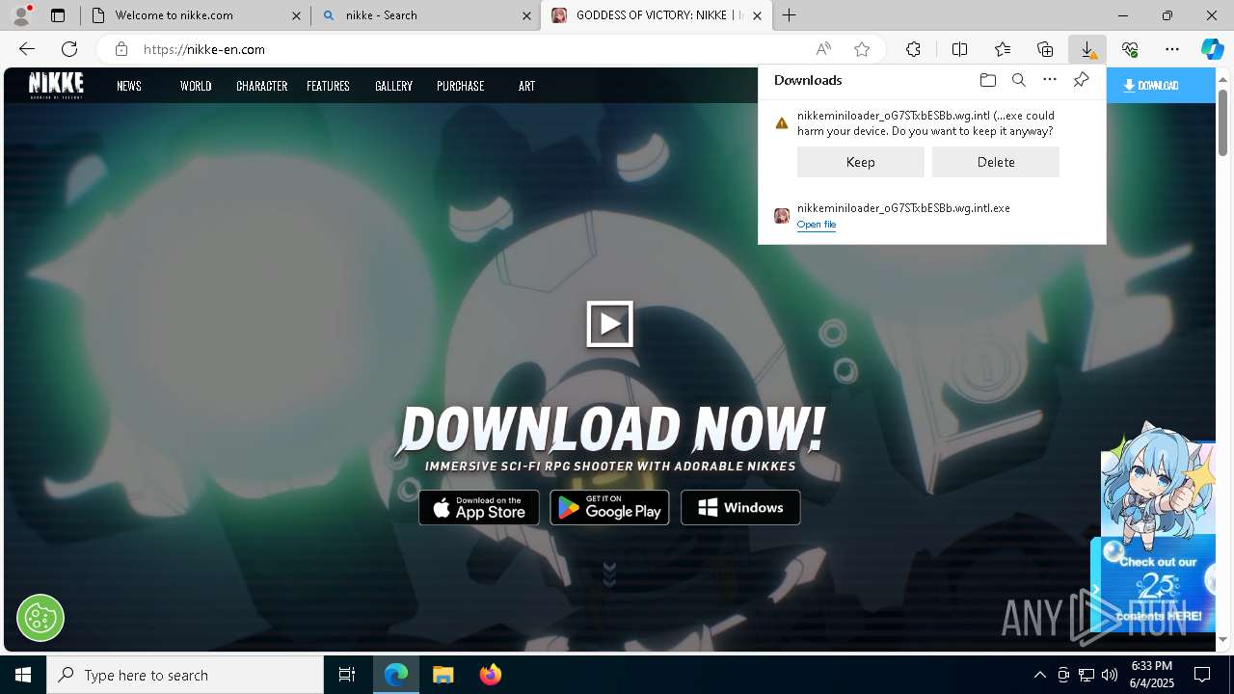This screenshot has width=1234, height=694.
Task: Click the scroll-down chevrons under badges
Action: tap(609, 574)
